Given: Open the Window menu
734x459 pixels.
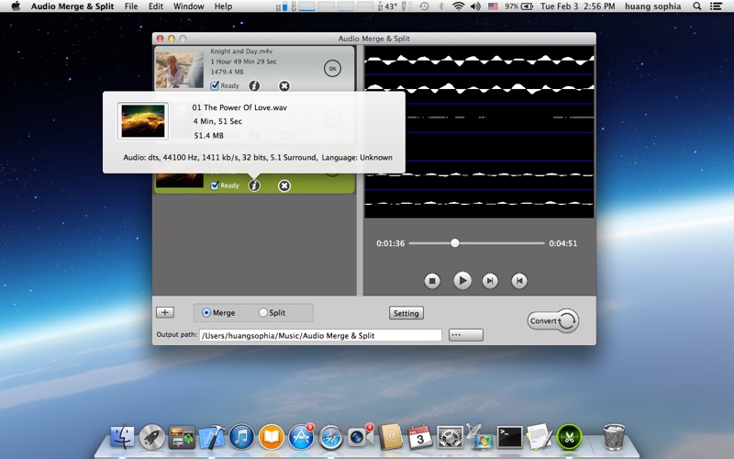Looking at the screenshot, I should [x=188, y=6].
